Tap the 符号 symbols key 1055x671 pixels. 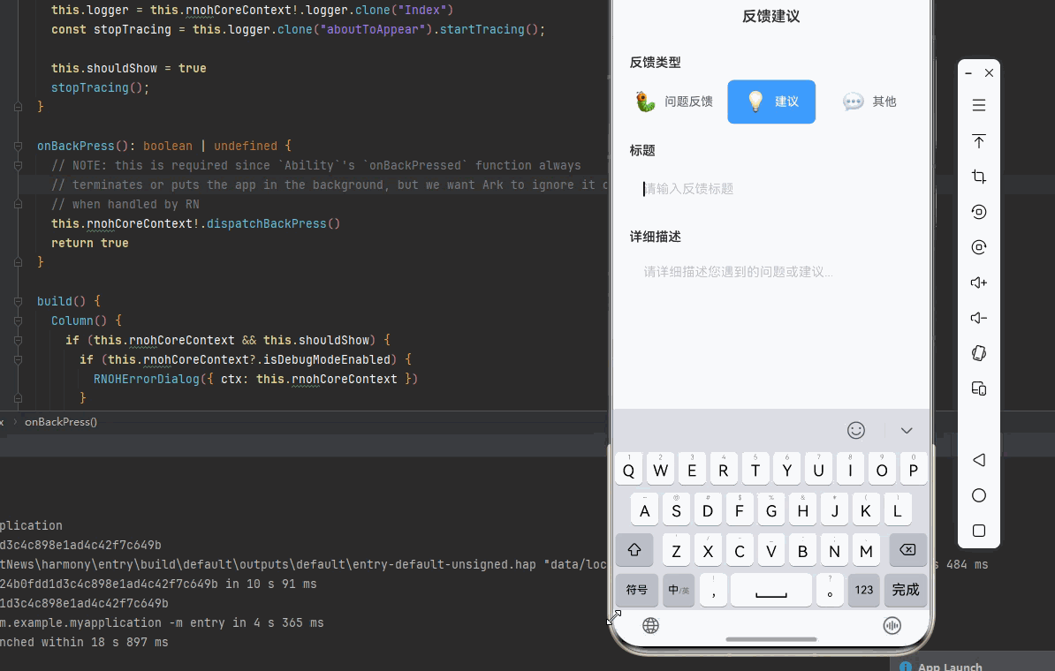pyautogui.click(x=636, y=590)
